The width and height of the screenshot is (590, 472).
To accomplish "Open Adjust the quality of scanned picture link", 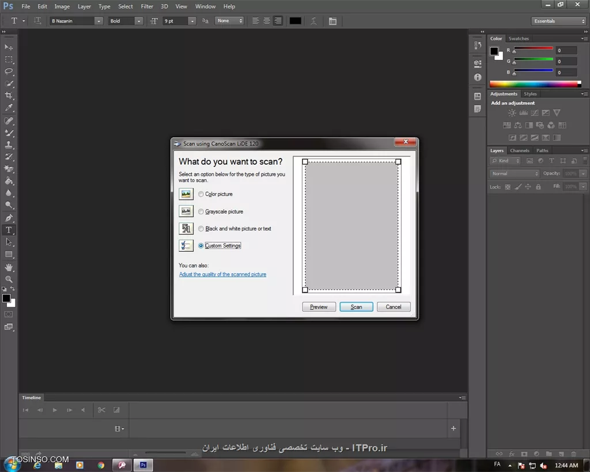I will [x=223, y=274].
